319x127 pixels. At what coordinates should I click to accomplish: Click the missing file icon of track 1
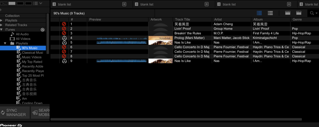pyautogui.click(x=64, y=24)
